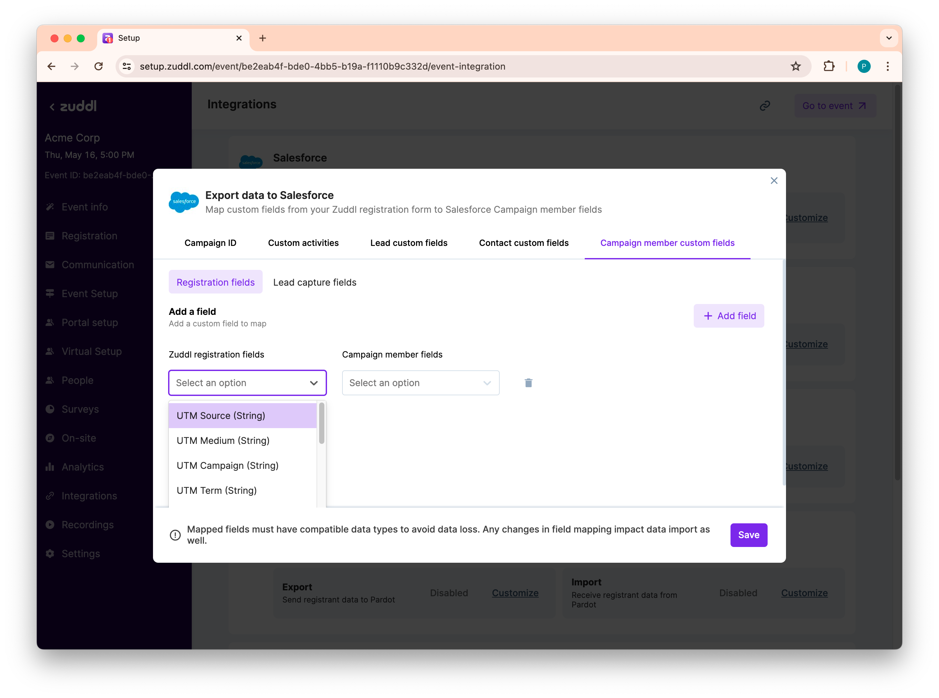The image size is (939, 698).
Task: Close the Export data to Salesforce dialog
Action: (x=774, y=181)
